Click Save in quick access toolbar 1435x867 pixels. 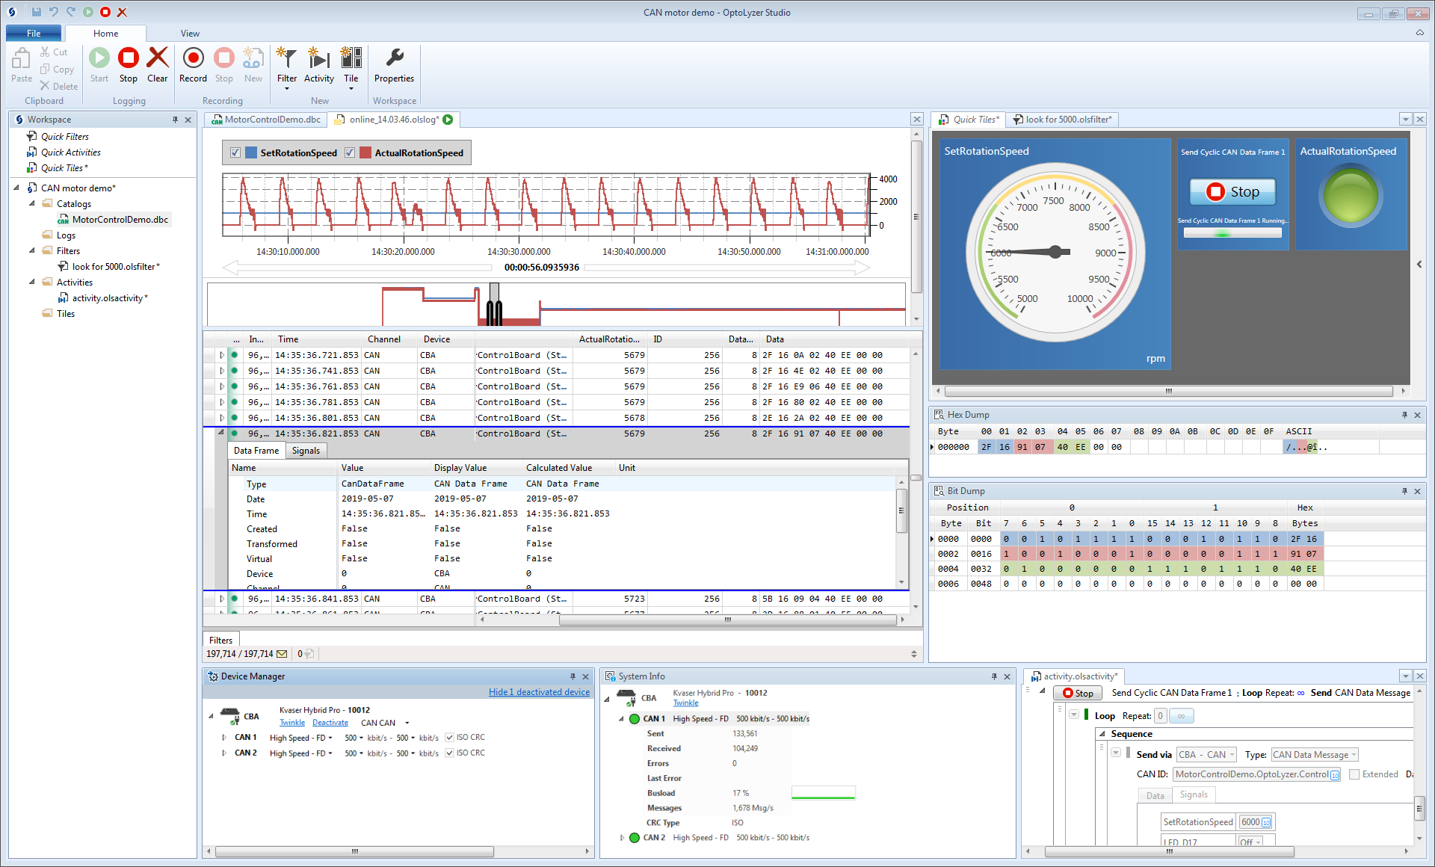tap(36, 12)
